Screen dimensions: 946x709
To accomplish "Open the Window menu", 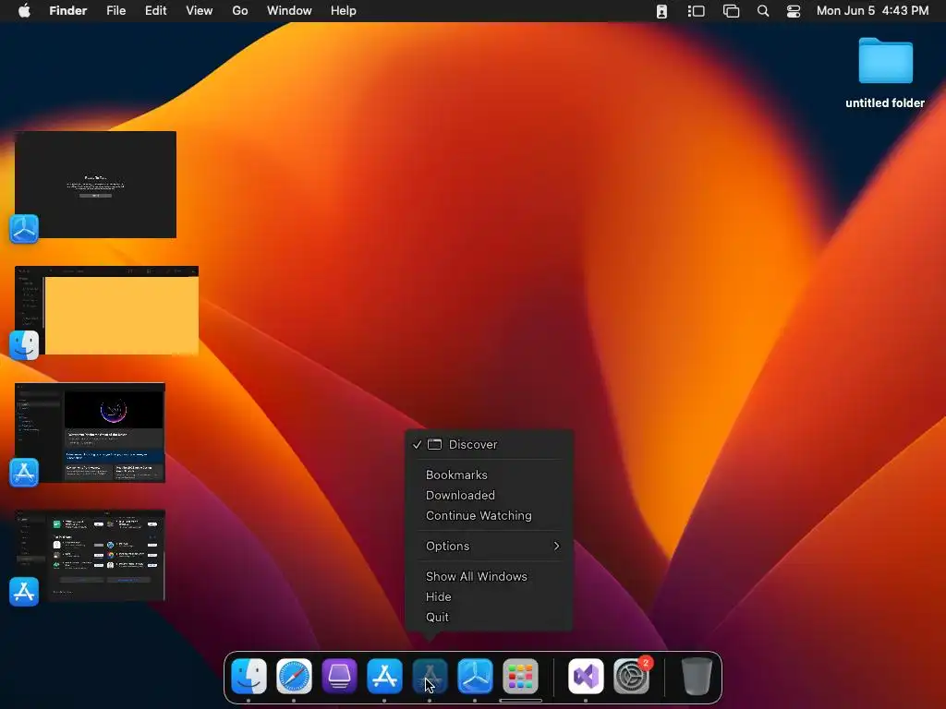I will [289, 11].
